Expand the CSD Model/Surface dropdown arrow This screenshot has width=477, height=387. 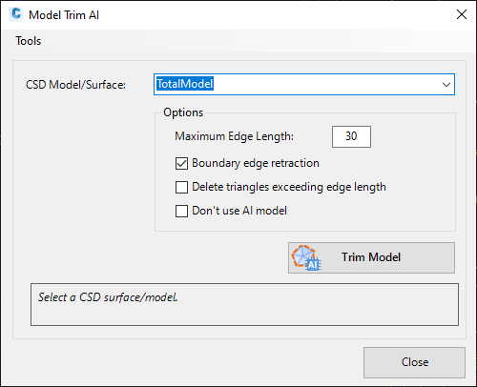click(446, 85)
